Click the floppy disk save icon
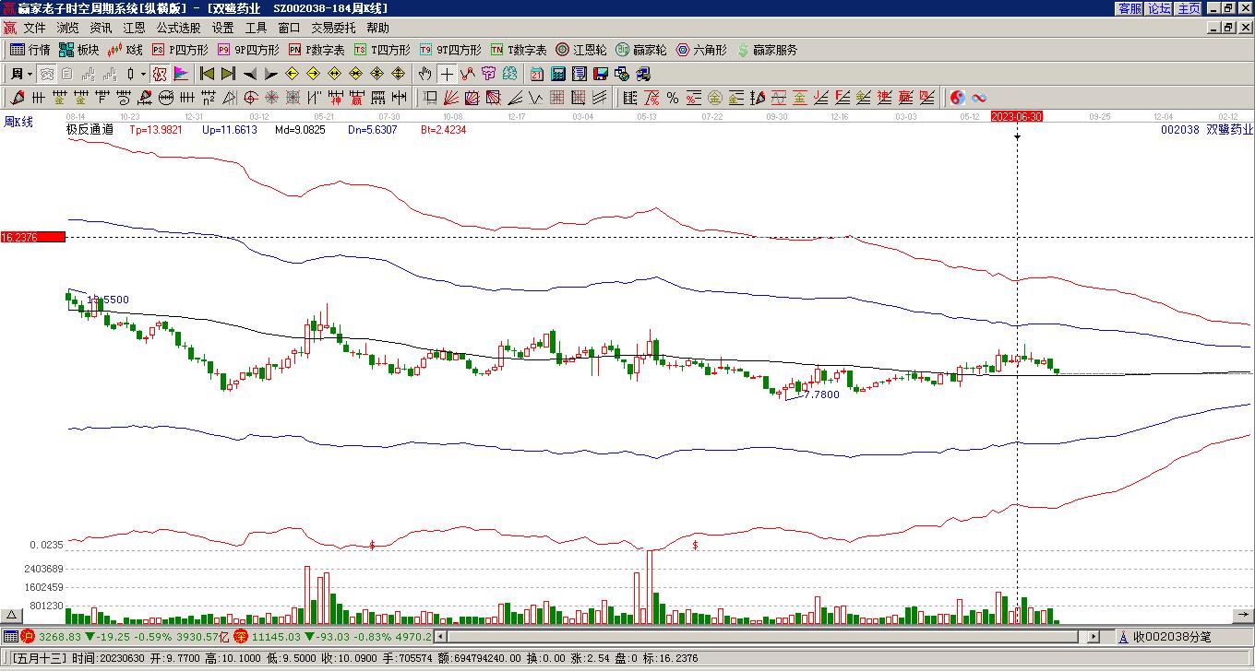 [x=601, y=74]
